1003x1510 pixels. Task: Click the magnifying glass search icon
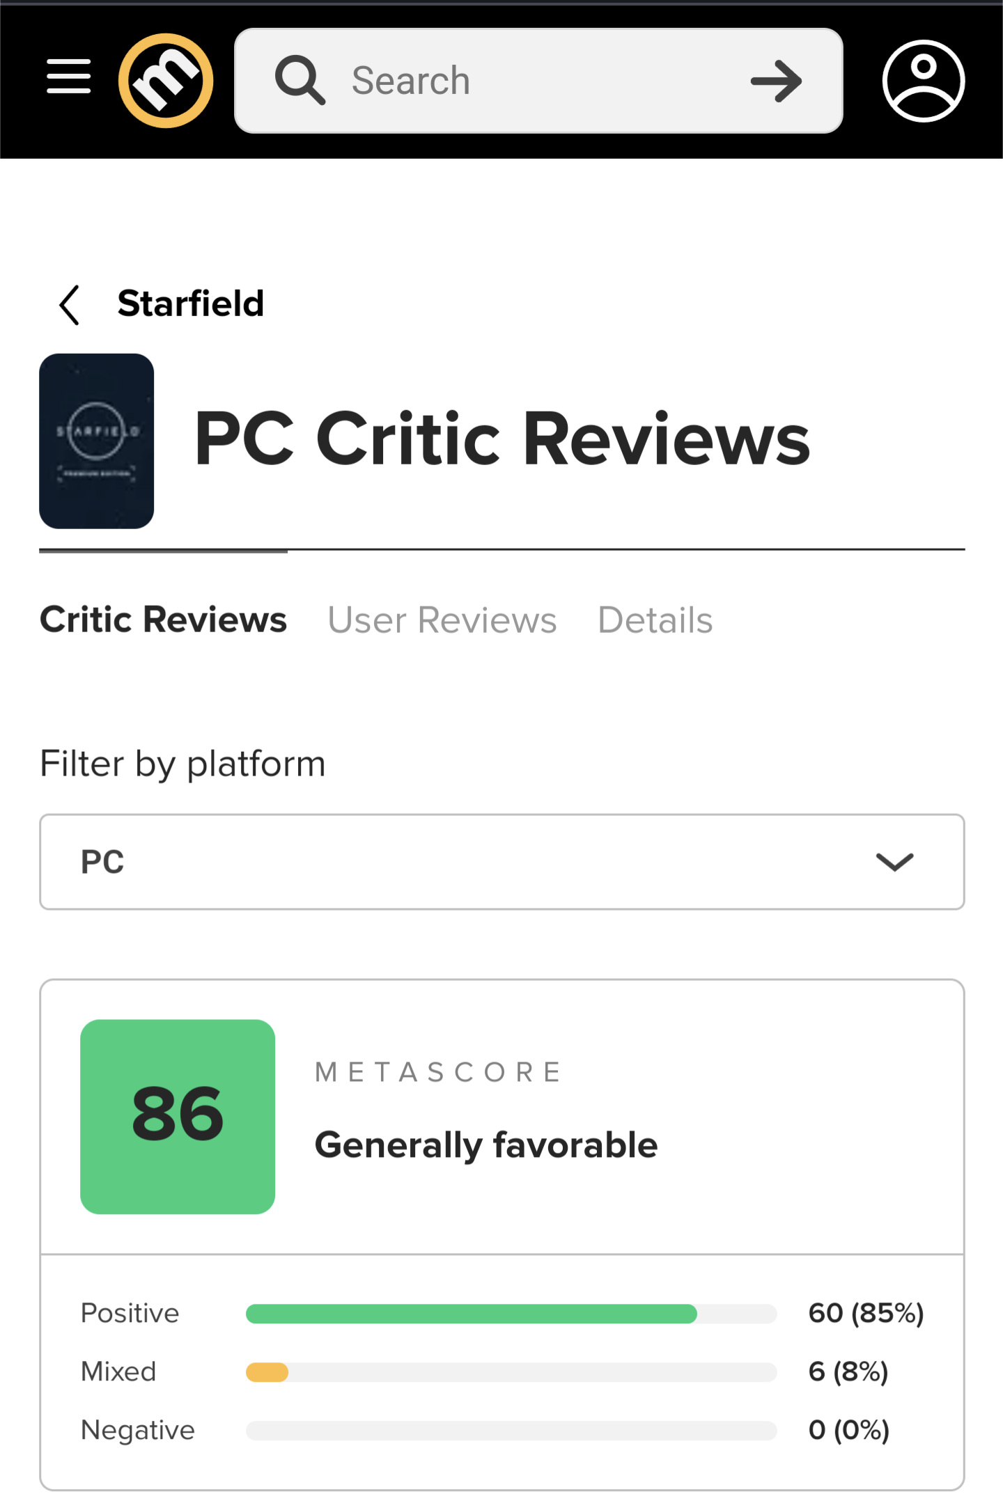point(300,80)
